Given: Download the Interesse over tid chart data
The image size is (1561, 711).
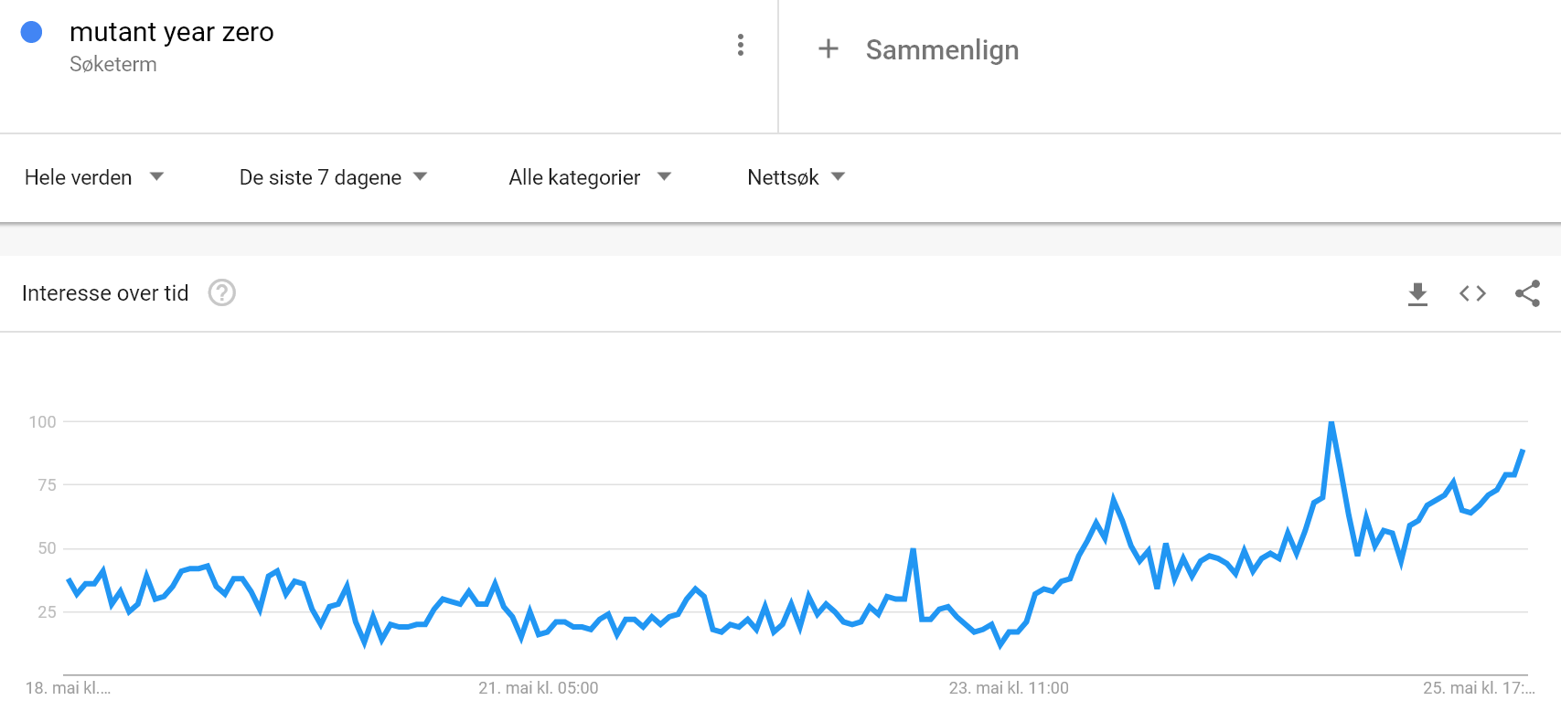Looking at the screenshot, I should 1417,293.
